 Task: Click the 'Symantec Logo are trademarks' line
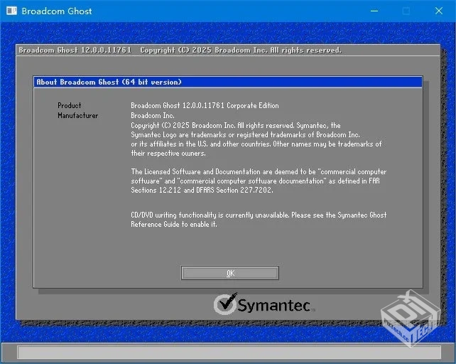click(x=246, y=134)
